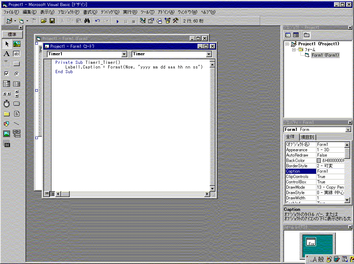Select the PictureBox control tool
Viewport: 354px width, 264px height.
[17, 44]
